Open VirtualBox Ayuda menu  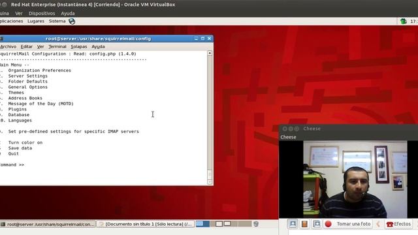point(68,13)
